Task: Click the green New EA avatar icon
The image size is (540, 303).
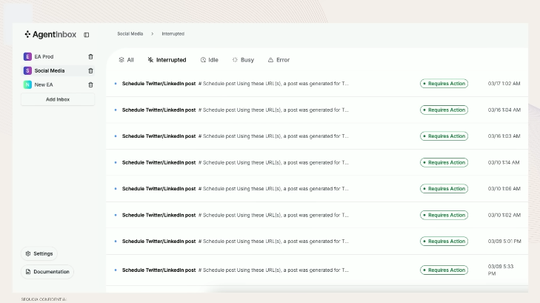Action: click(27, 84)
